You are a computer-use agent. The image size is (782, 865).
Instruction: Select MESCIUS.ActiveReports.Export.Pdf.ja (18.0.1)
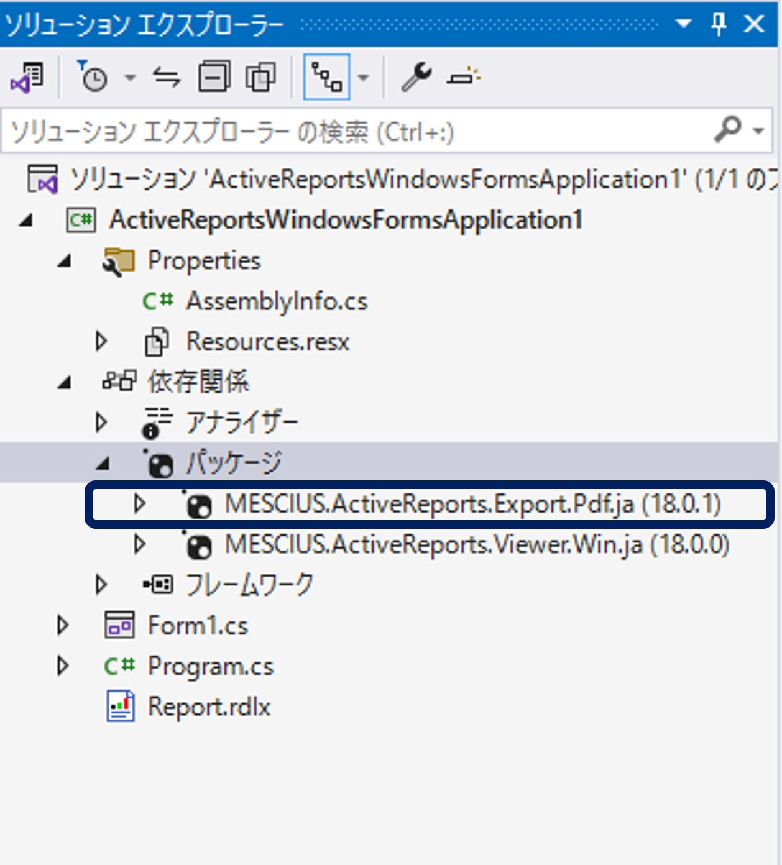point(473,504)
